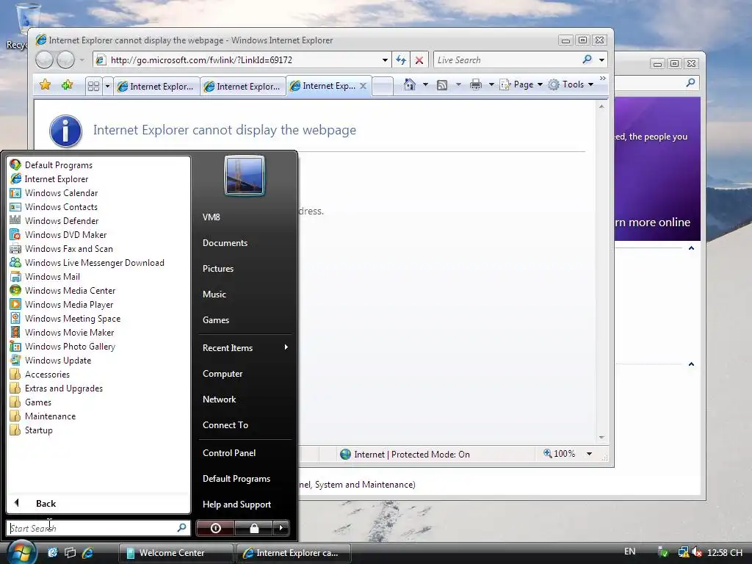Click the Stop button beside the address bar
Screen dimensions: 752x564
tap(419, 60)
